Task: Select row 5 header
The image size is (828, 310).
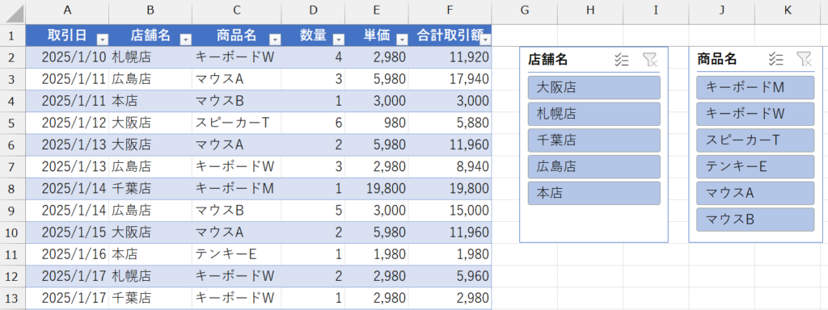Action: tap(13, 123)
